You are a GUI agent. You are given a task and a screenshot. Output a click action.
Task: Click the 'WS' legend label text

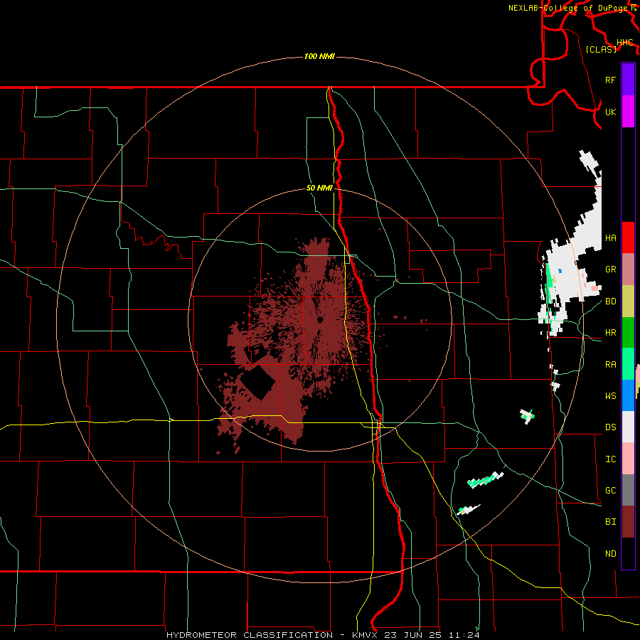click(x=610, y=396)
